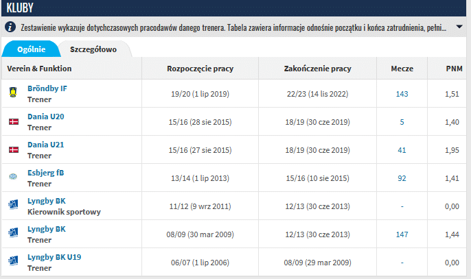This screenshot has height=279, width=471.
Task: Click the info icon beside the Zestawienie description
Action: [10, 27]
